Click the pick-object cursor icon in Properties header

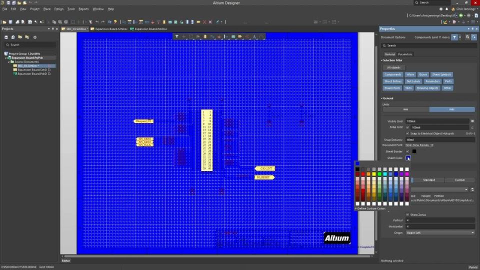point(474,37)
